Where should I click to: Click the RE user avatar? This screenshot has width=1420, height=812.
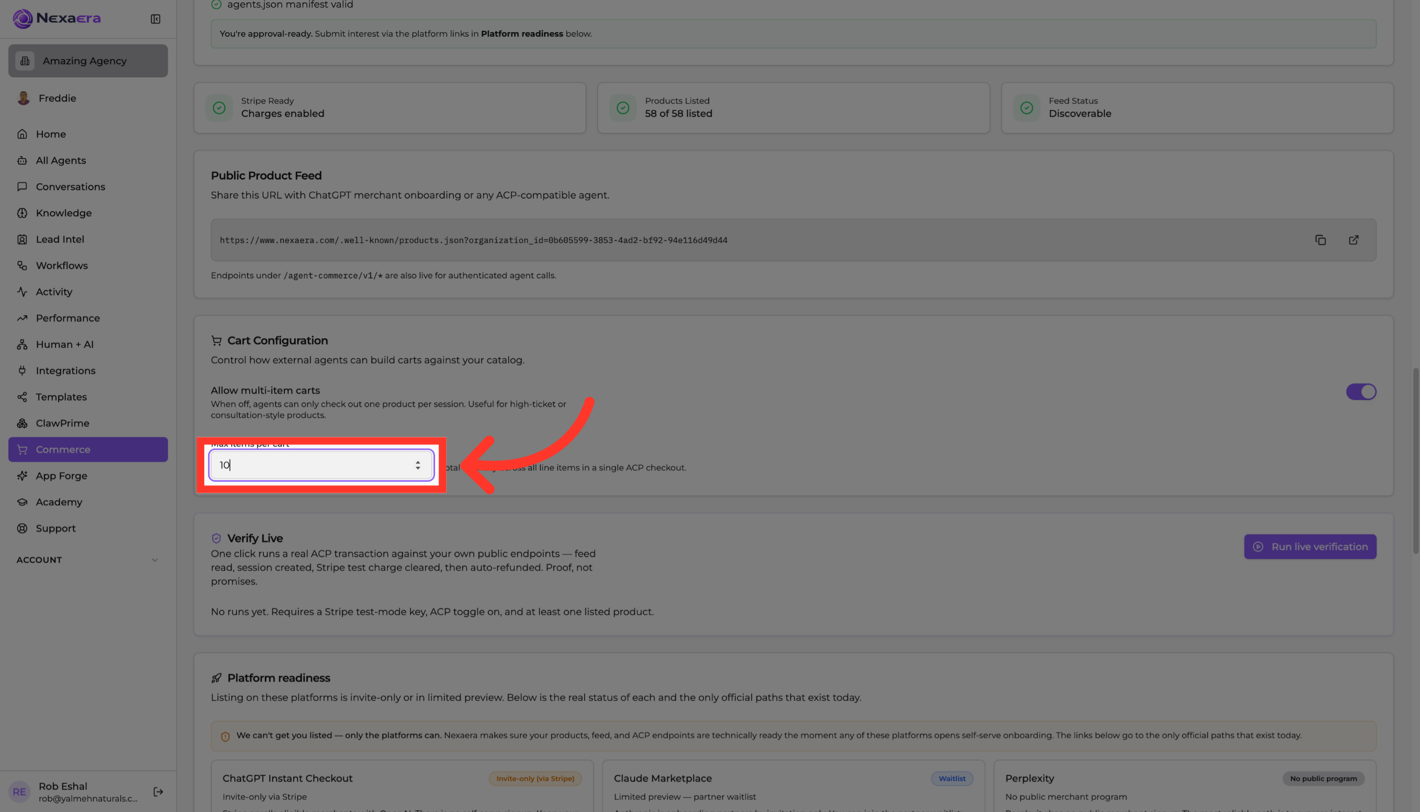tap(20, 792)
